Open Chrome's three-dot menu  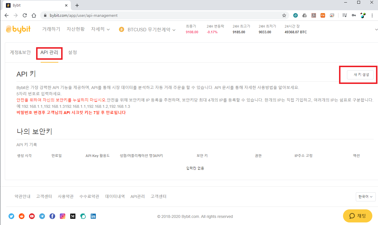coord(372,15)
